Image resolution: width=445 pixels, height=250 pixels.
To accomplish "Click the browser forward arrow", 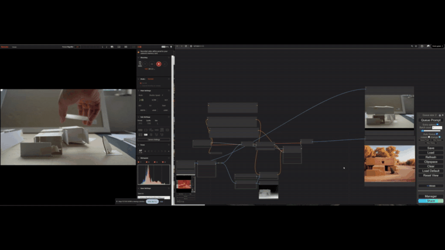I will click(x=182, y=46).
